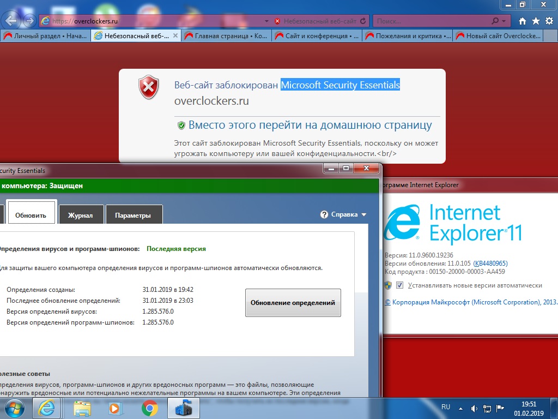Open Microsoft Security Essentials taskbar icon
Screen dimensions: 558x419
[x=184, y=408]
